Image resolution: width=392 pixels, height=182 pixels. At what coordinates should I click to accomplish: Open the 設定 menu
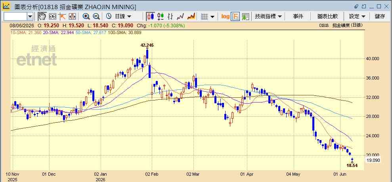(357, 17)
